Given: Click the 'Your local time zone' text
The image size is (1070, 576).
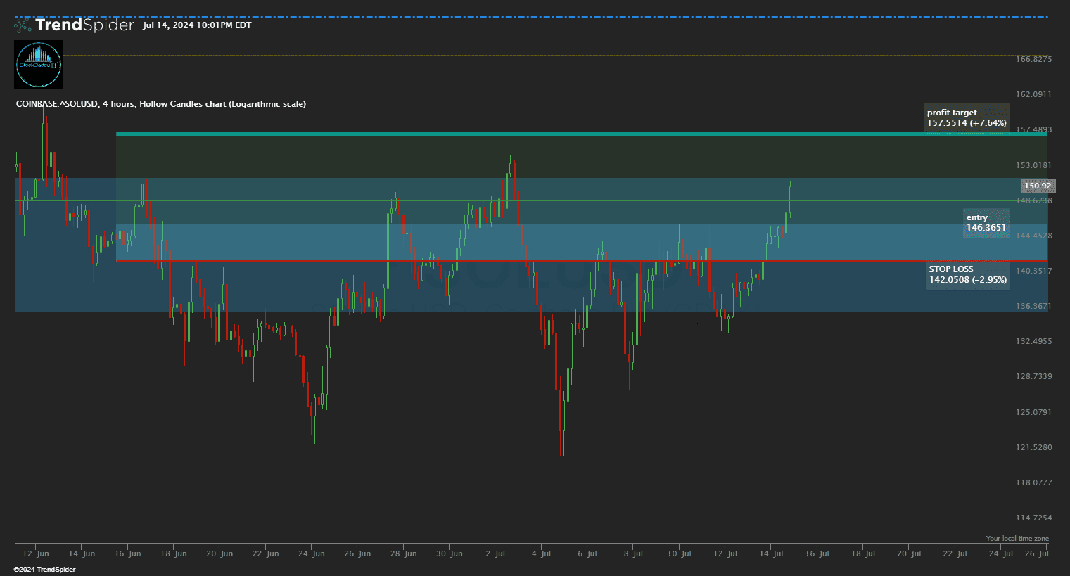Looking at the screenshot, I should pyautogui.click(x=1017, y=539).
